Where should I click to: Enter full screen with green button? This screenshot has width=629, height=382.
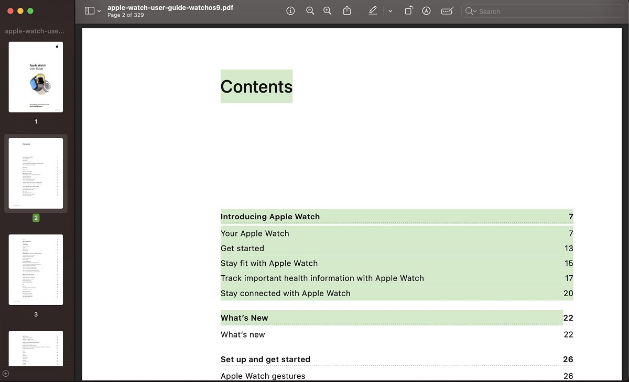pyautogui.click(x=30, y=11)
